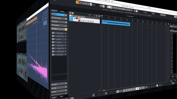This screenshot has height=99, width=177.
Task: Click the right locator position field
Action: [x=112, y=92]
